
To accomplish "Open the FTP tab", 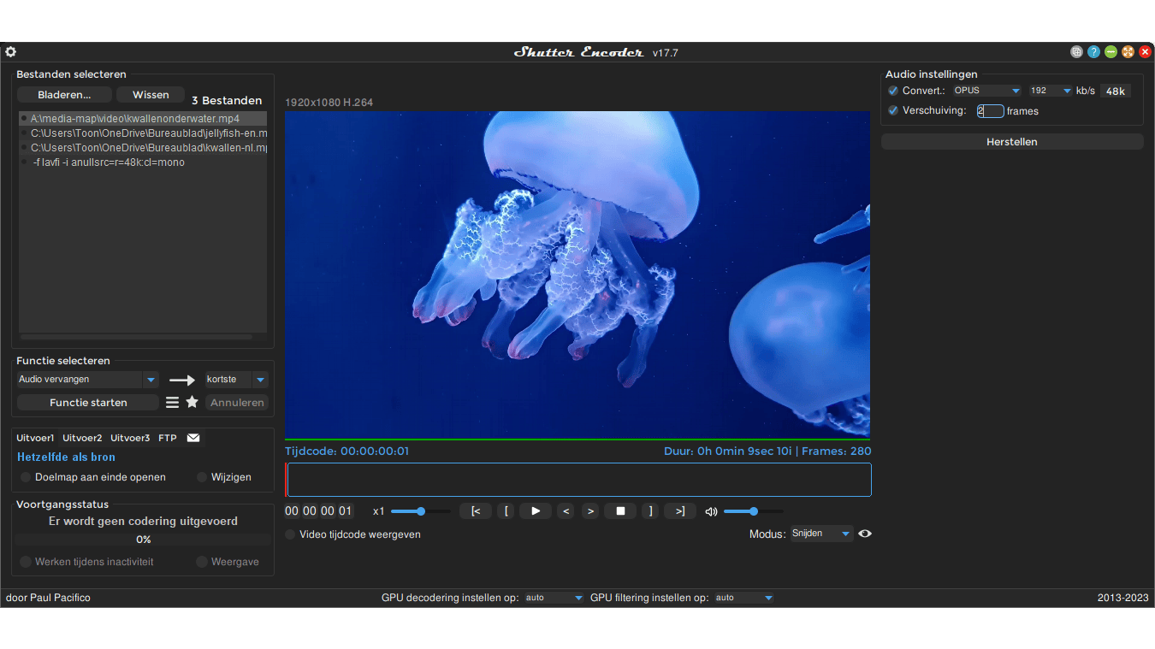I will click(168, 438).
